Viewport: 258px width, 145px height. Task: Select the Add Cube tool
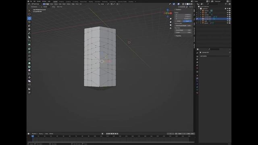29,41
